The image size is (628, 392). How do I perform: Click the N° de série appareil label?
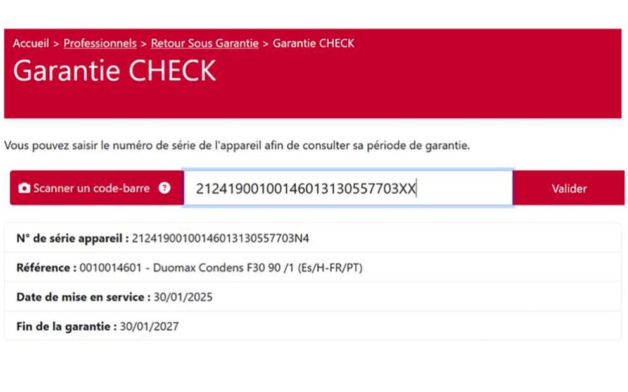coord(72,238)
